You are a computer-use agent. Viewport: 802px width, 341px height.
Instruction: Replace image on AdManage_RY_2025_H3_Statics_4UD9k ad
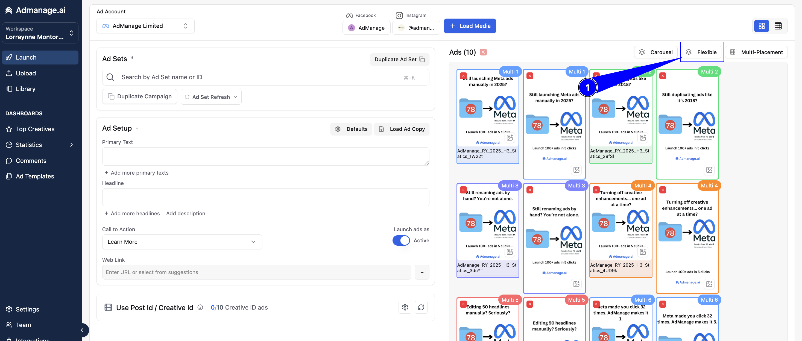click(x=643, y=252)
